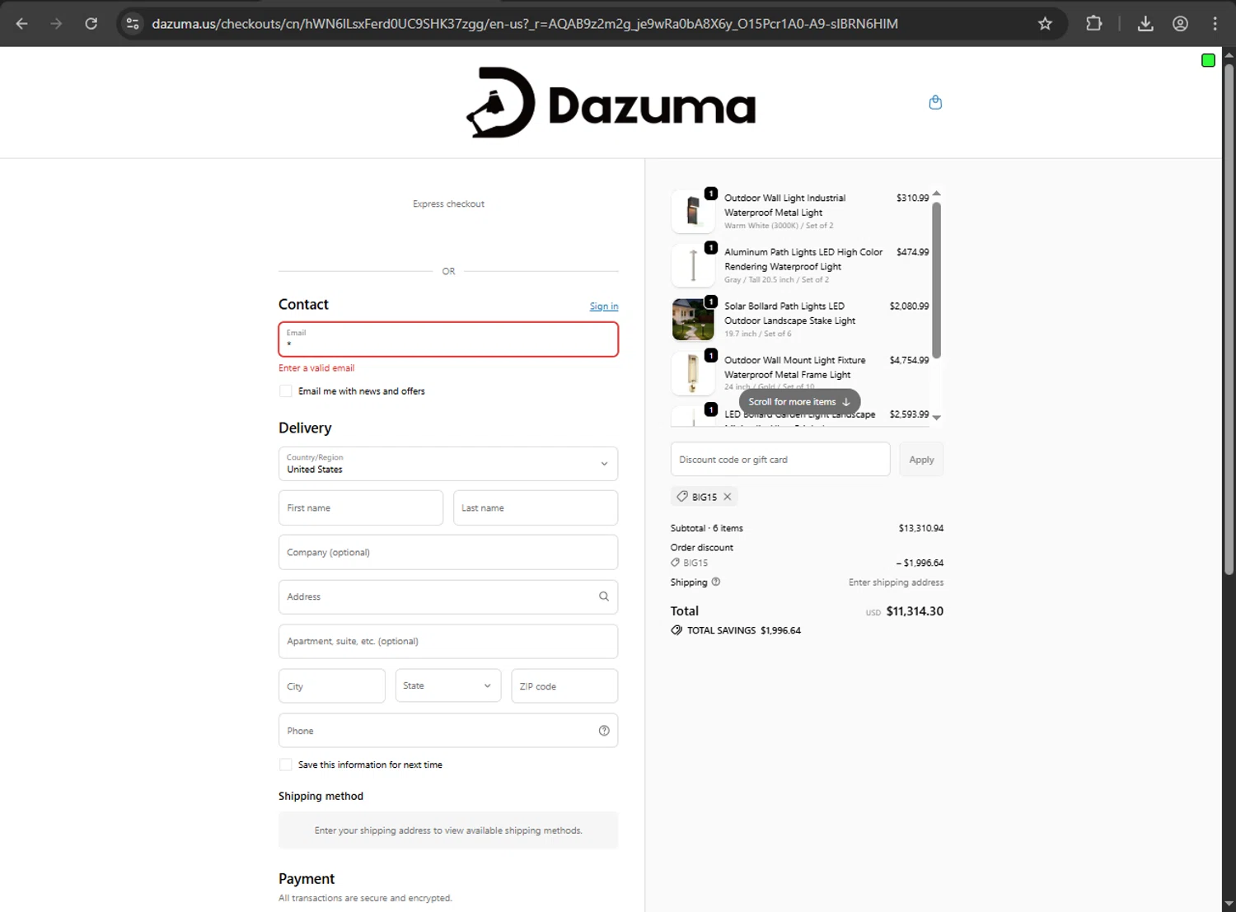Click the Dazuma logo
Screen dimensions: 1236x912
[x=611, y=103]
